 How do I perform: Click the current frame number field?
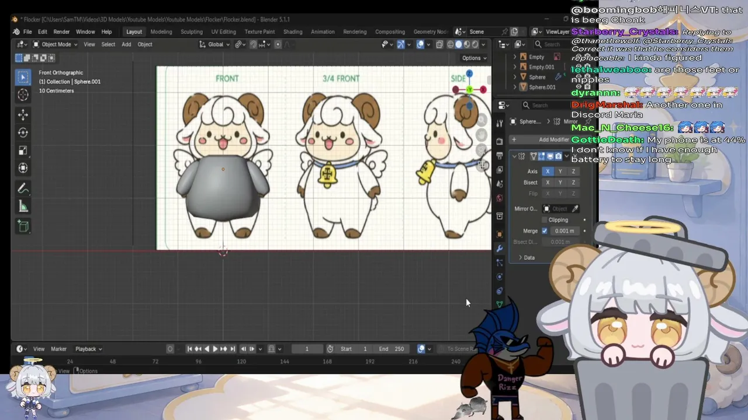pyautogui.click(x=307, y=349)
